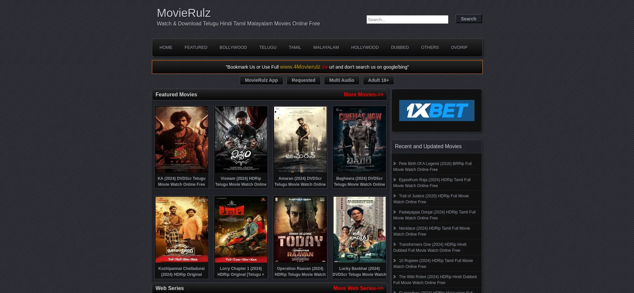The width and height of the screenshot is (634, 293).
Task: Open the HOLLYWOOD menu item
Action: pyautogui.click(x=365, y=48)
